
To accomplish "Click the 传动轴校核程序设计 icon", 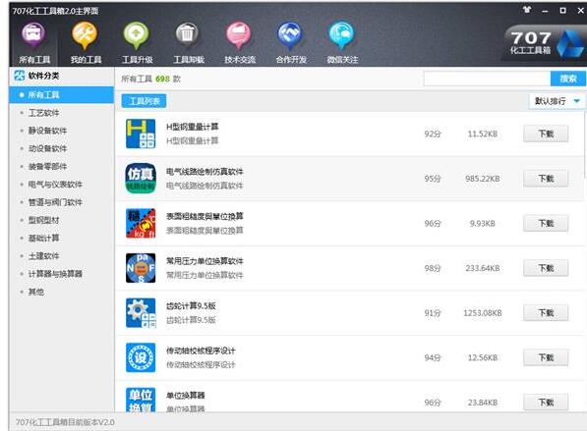I will [141, 357].
